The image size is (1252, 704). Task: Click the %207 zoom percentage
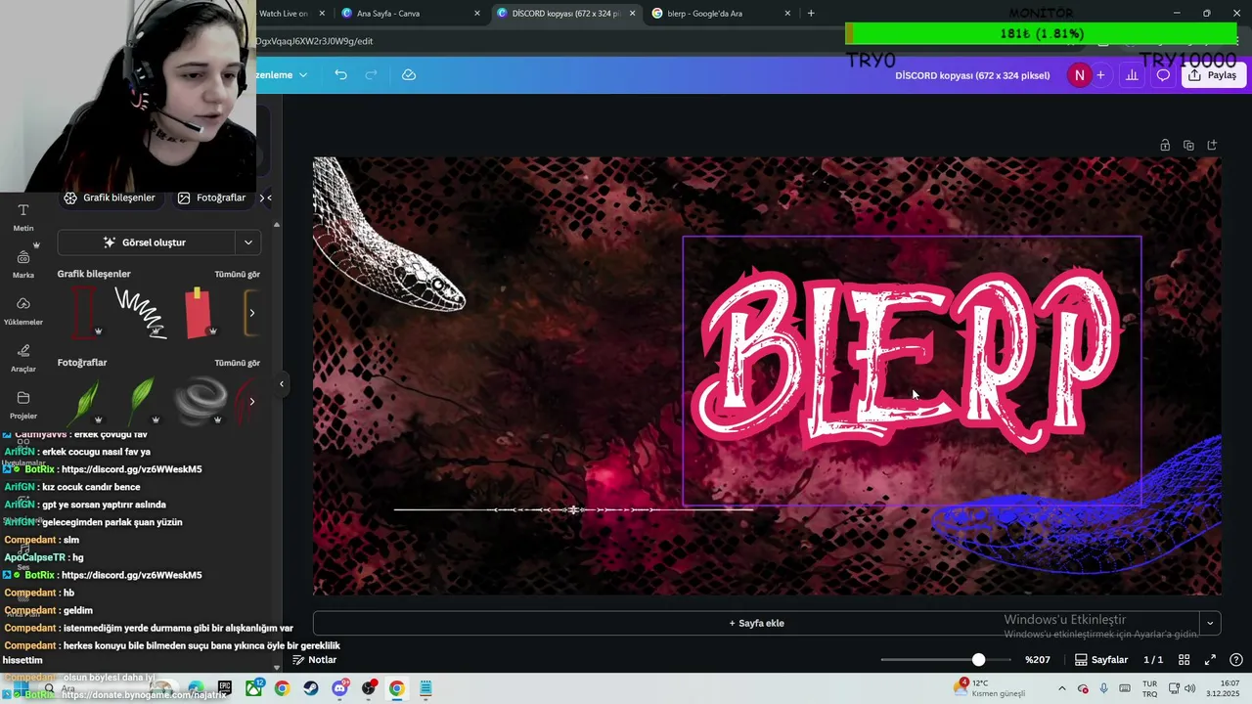(x=1038, y=660)
